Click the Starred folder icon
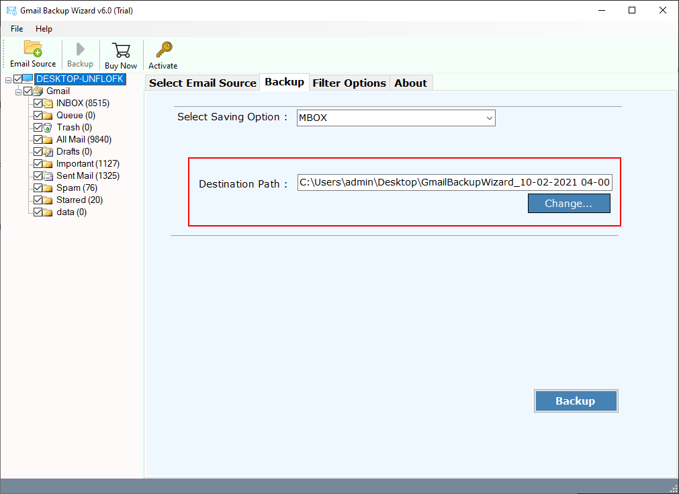This screenshot has width=679, height=494. click(x=48, y=200)
